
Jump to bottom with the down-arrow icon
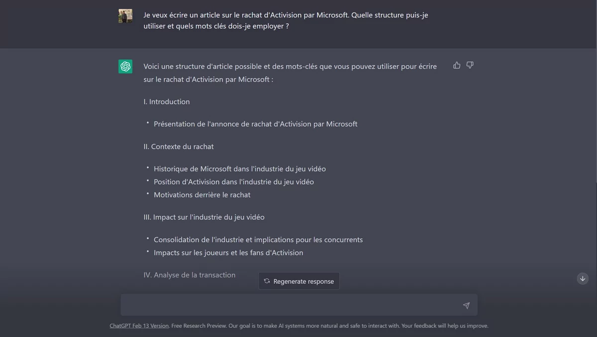click(x=583, y=278)
